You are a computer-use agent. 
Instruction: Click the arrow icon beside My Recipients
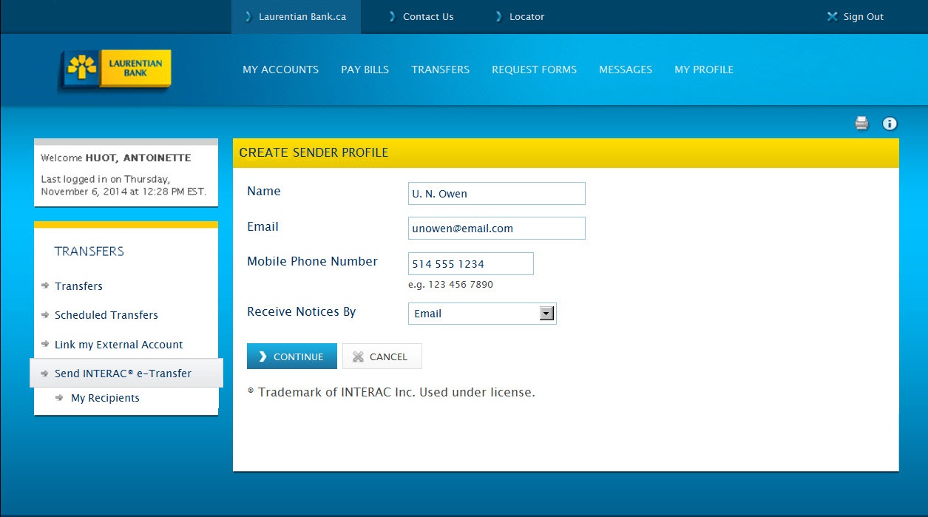pyautogui.click(x=60, y=397)
